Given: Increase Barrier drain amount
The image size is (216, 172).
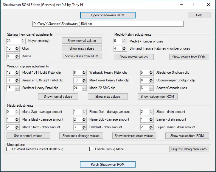Looking at the screenshot, I should pos(151,118).
